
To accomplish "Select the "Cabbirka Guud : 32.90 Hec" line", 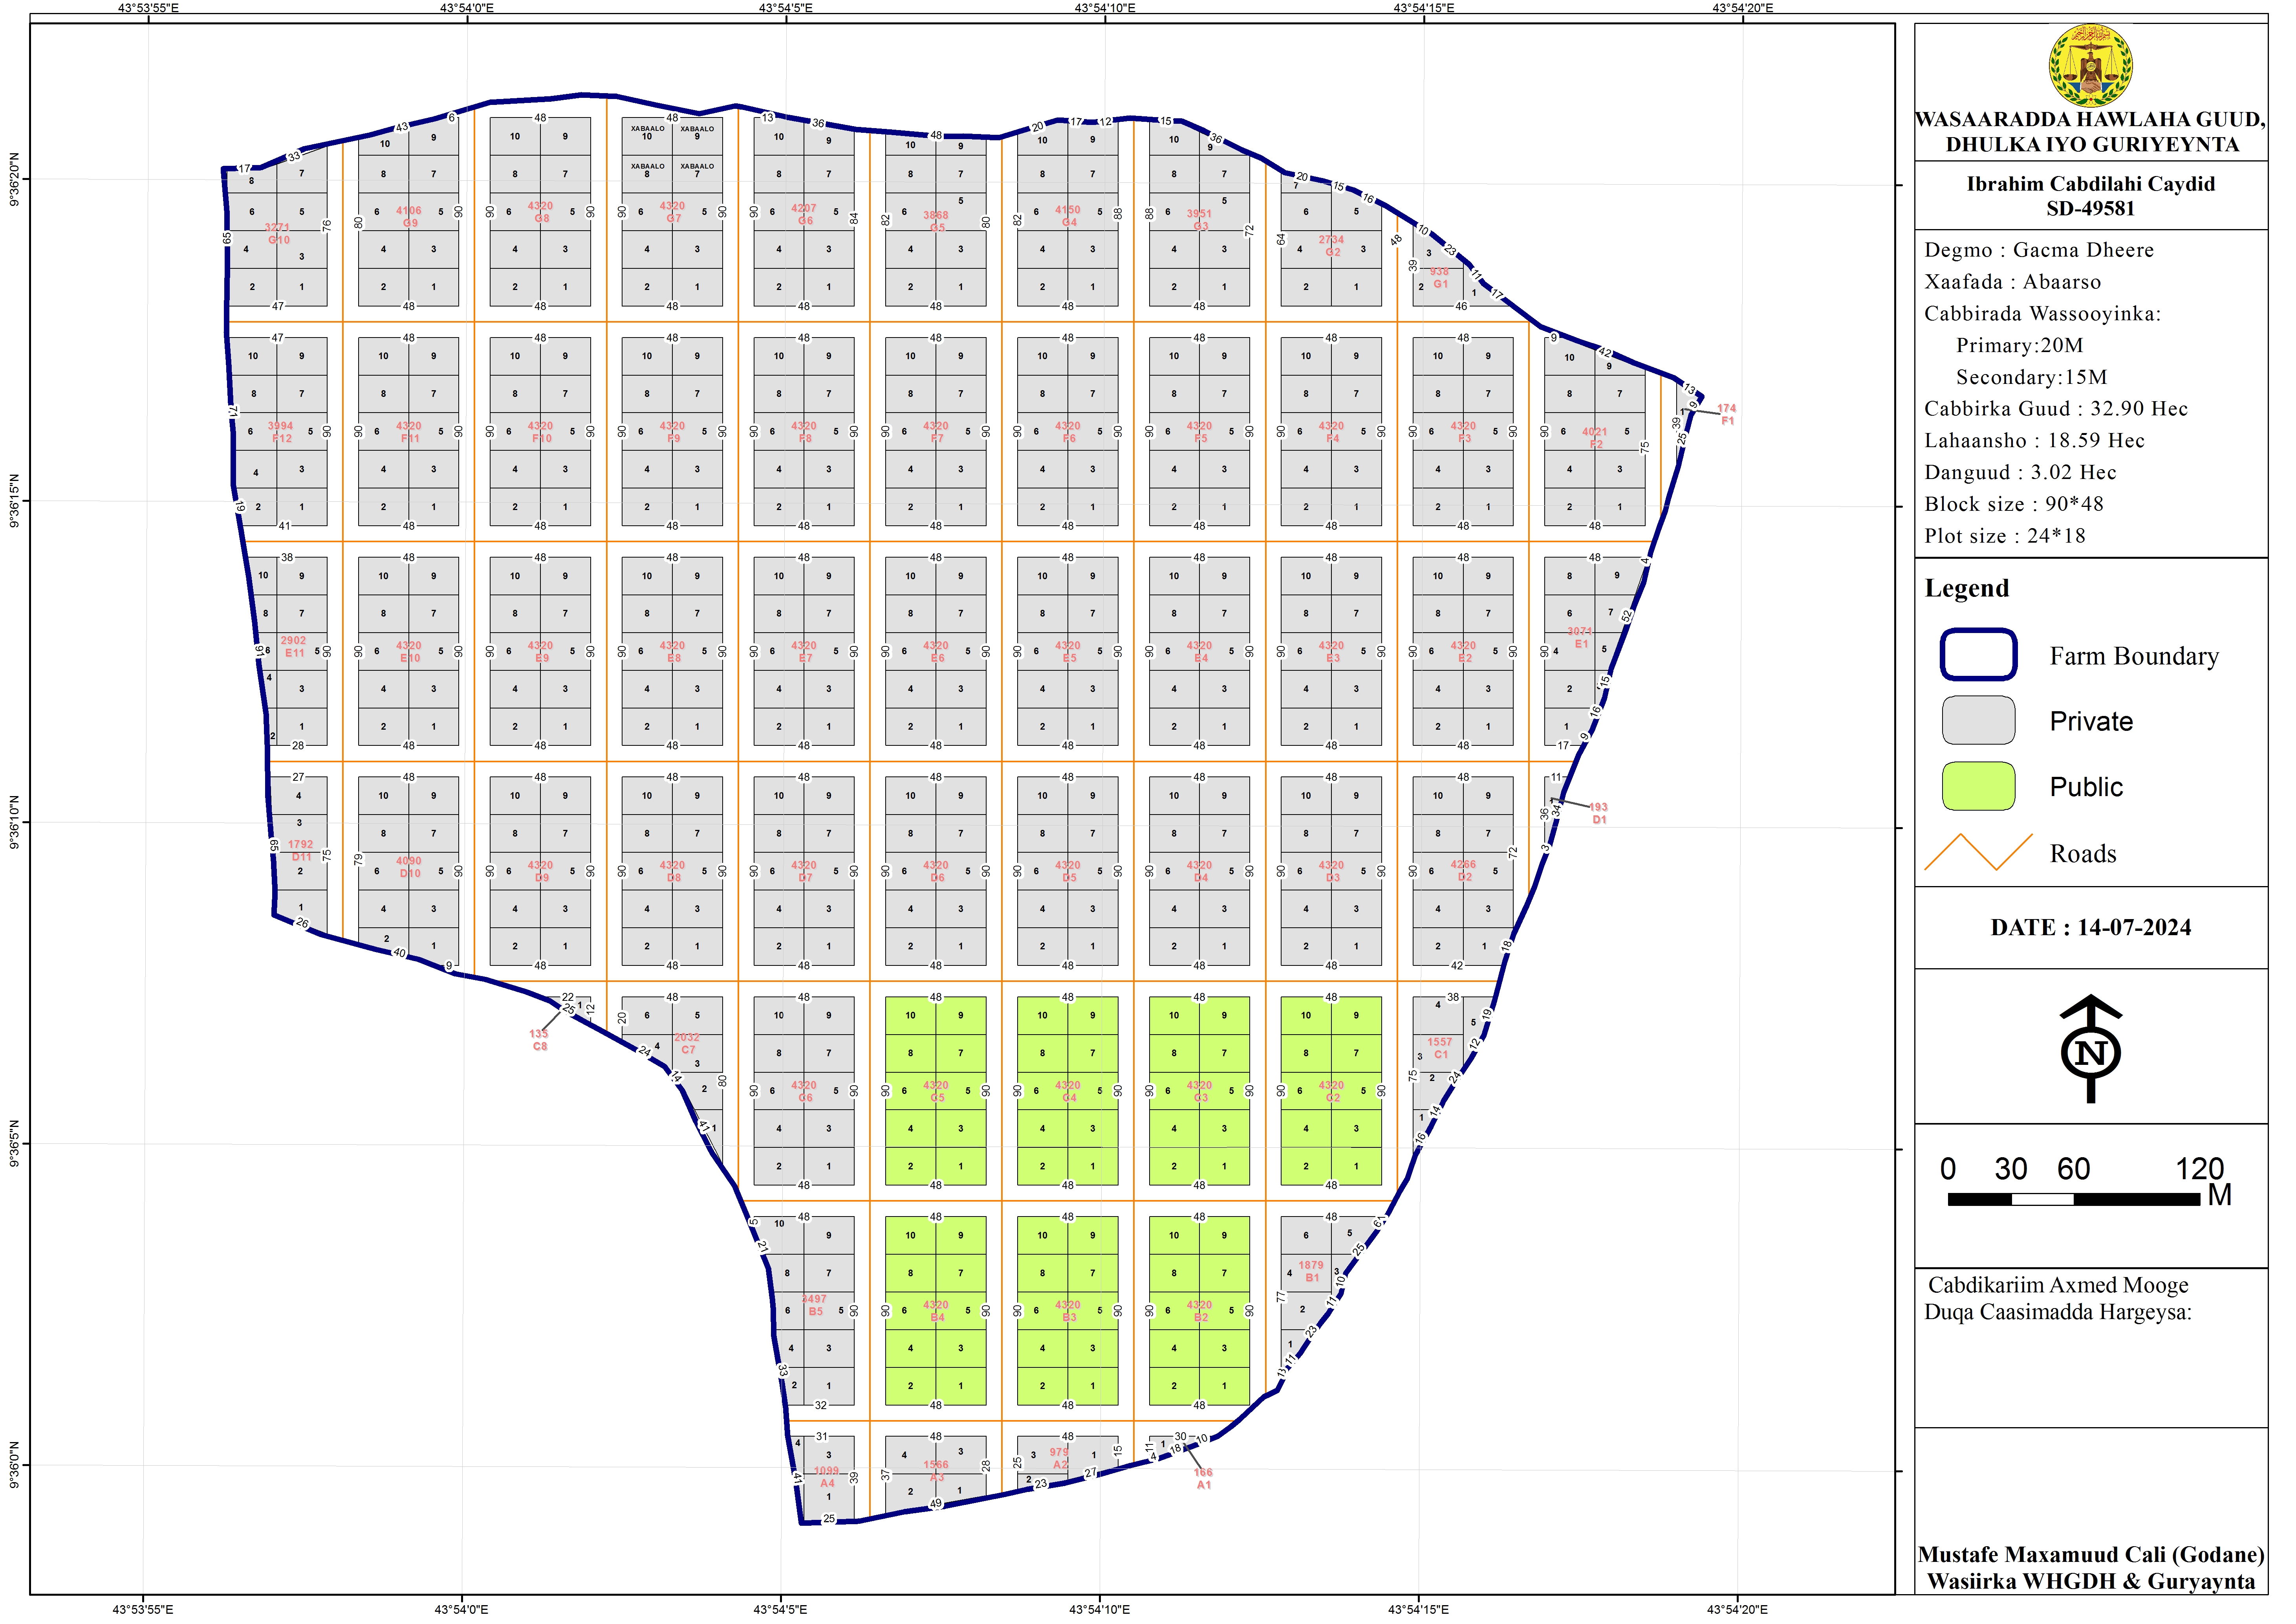I will click(2056, 409).
